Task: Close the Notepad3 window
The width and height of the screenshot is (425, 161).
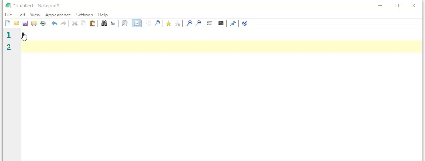Action: tap(414, 5)
